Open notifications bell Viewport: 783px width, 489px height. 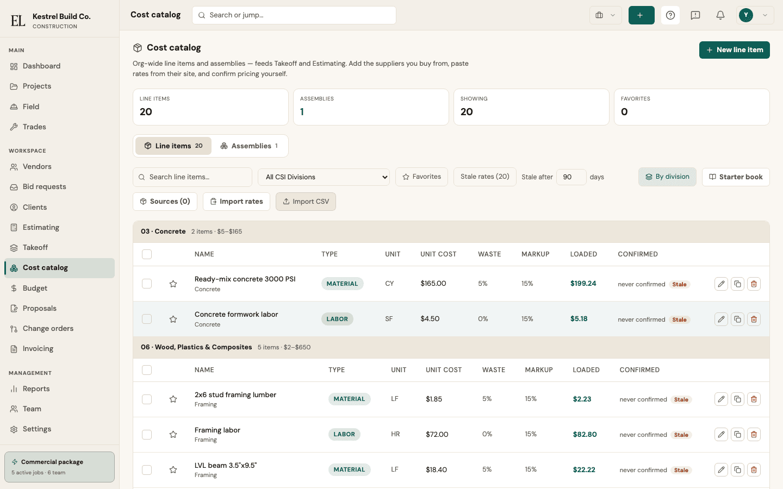(x=720, y=15)
